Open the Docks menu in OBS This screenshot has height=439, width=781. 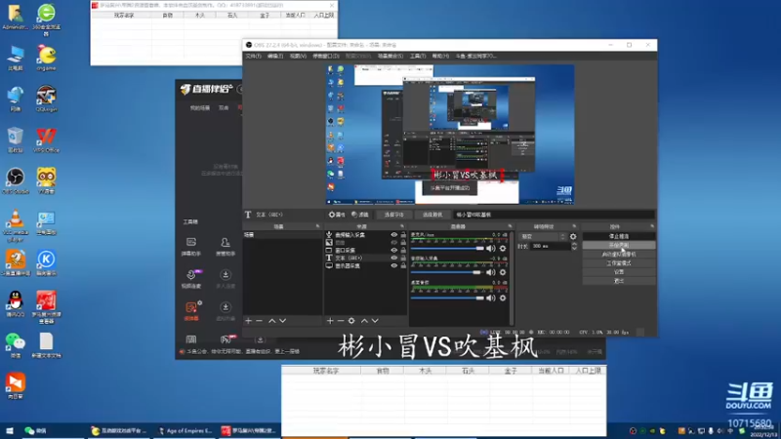326,57
